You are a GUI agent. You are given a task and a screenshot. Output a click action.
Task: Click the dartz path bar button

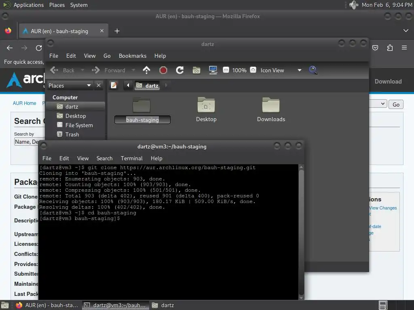pyautogui.click(x=147, y=86)
